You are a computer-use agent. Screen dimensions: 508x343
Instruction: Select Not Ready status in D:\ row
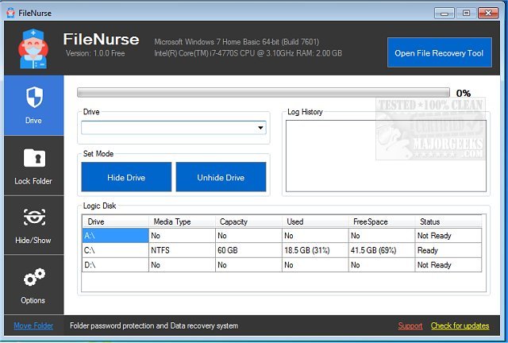point(448,265)
